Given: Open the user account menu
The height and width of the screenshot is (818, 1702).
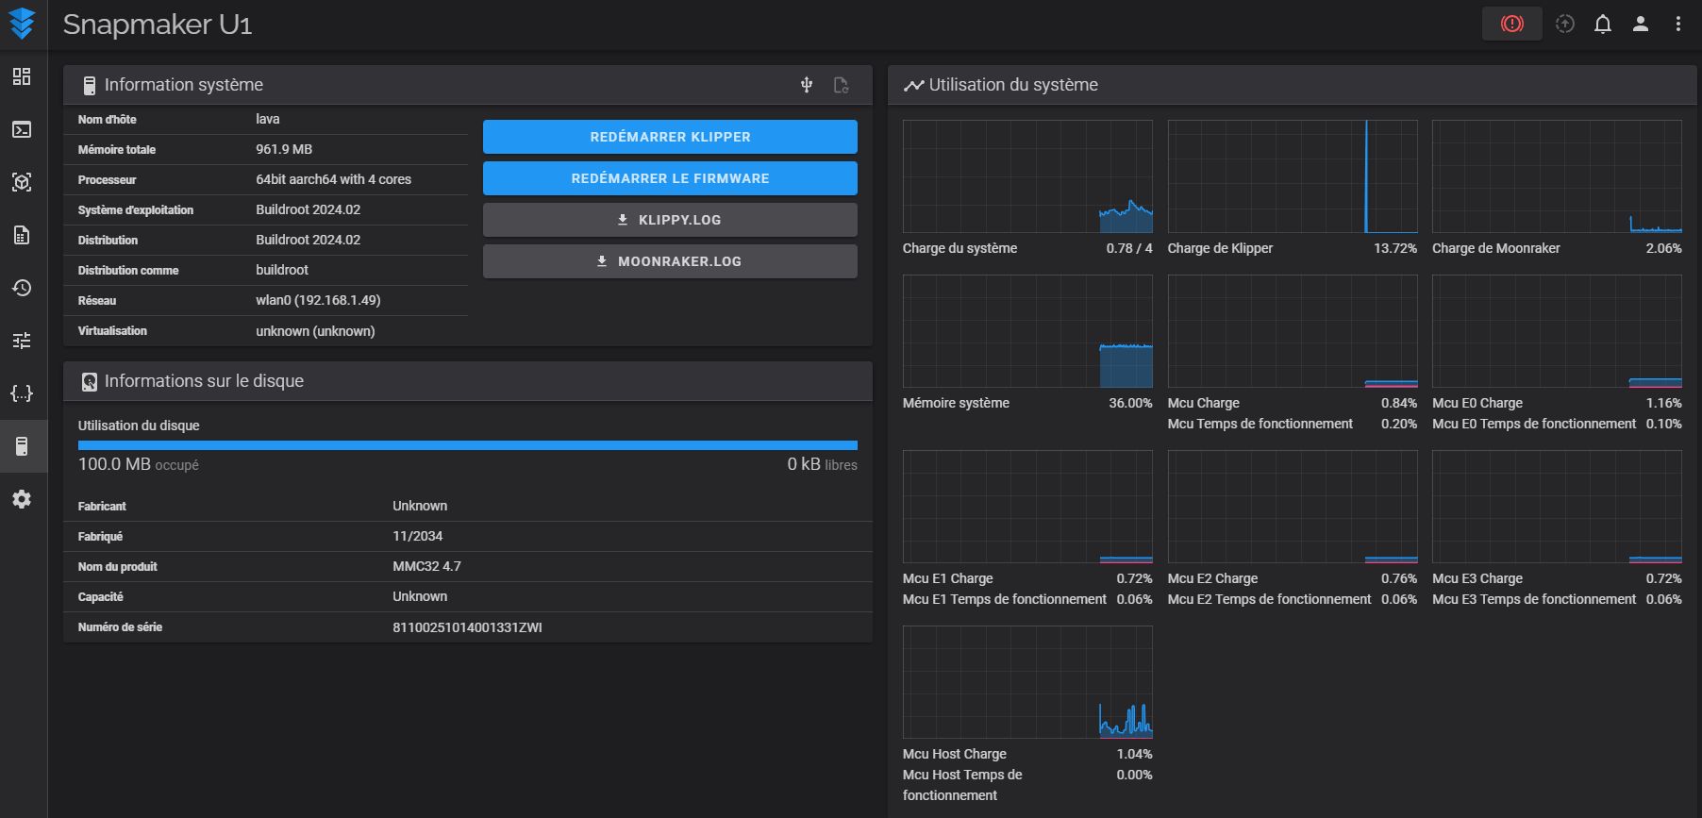Looking at the screenshot, I should coord(1640,25).
